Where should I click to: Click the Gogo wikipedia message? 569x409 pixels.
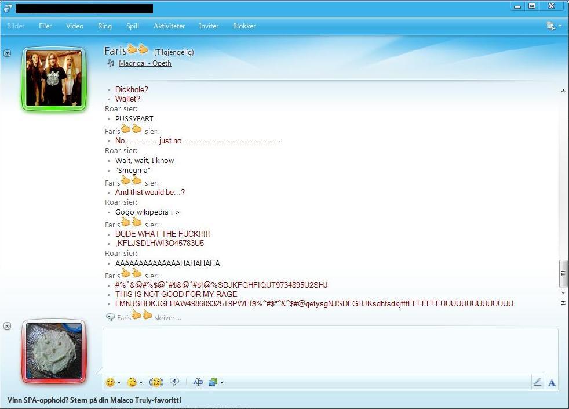point(147,212)
